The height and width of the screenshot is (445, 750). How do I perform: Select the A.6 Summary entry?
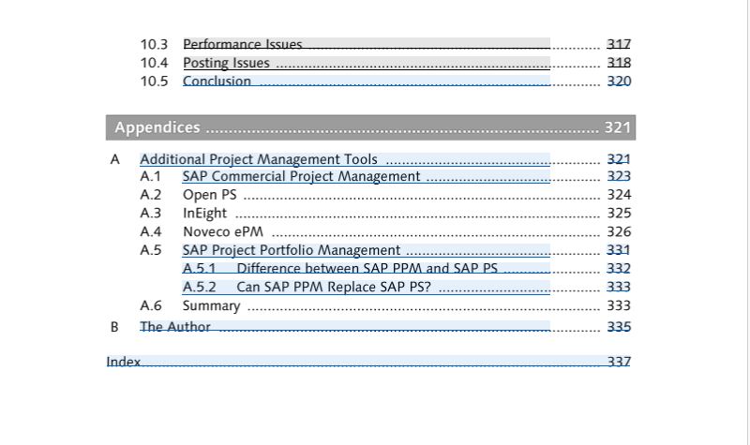pyautogui.click(x=212, y=305)
